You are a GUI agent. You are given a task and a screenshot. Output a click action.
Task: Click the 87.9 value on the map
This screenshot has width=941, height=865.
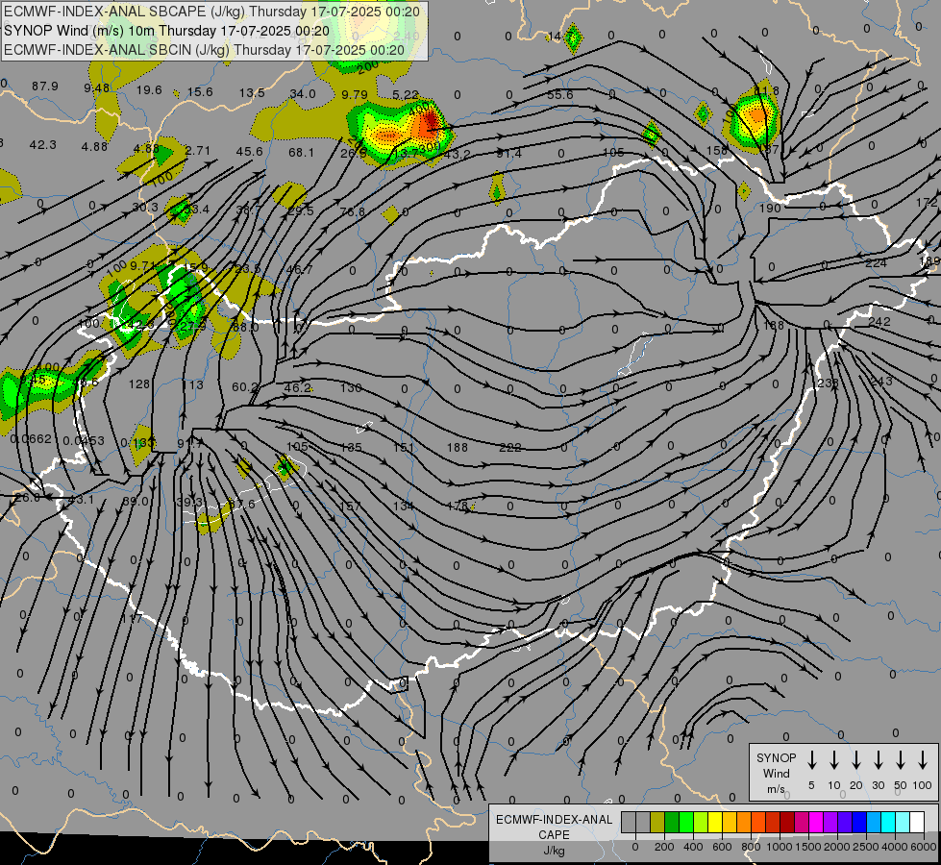(x=45, y=86)
